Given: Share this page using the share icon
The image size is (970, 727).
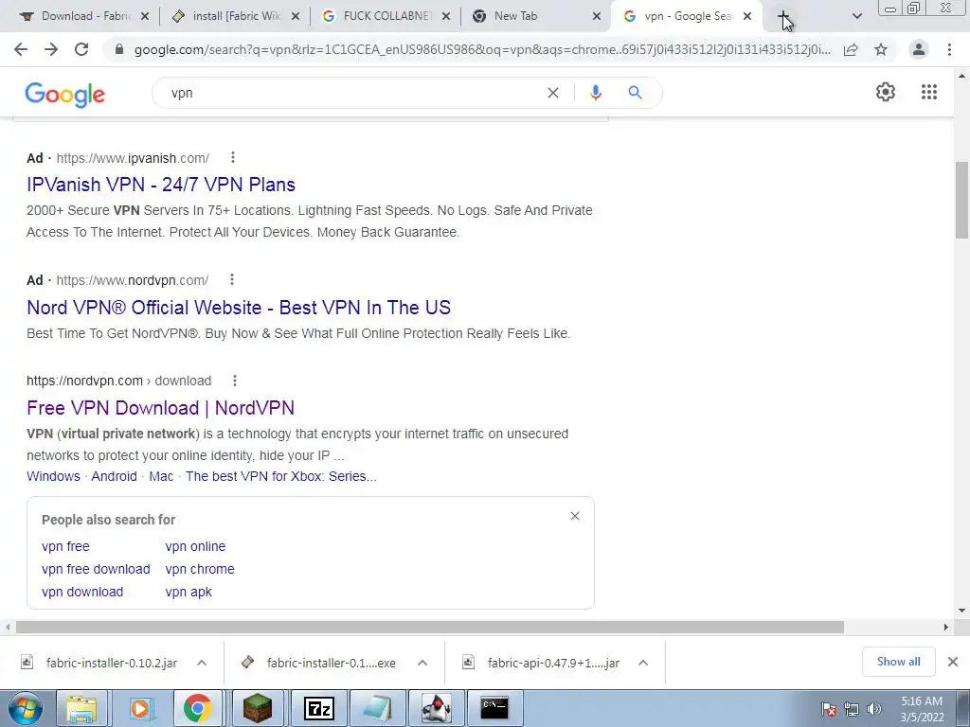Looking at the screenshot, I should pyautogui.click(x=851, y=49).
